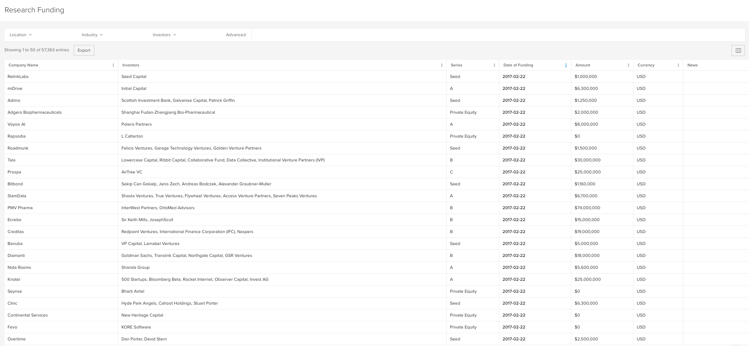Viewport: 749px width, 346px height.
Task: Click KORE Software investor cell
Action: 282,327
